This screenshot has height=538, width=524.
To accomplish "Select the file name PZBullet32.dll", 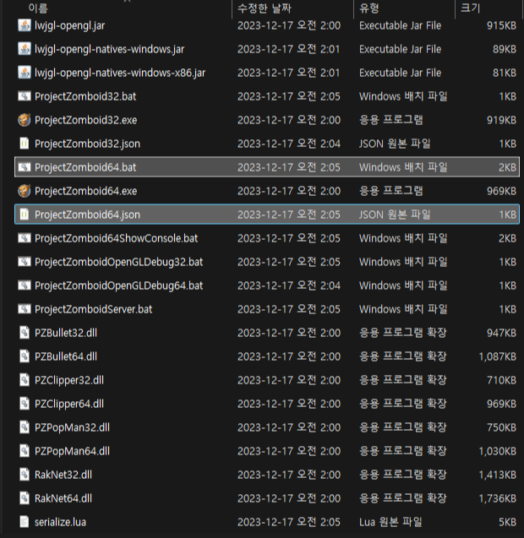I will coord(66,333).
